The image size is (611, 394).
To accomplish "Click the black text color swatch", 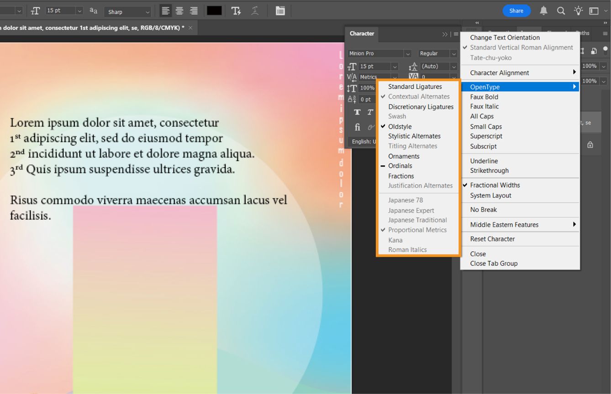I will [214, 11].
